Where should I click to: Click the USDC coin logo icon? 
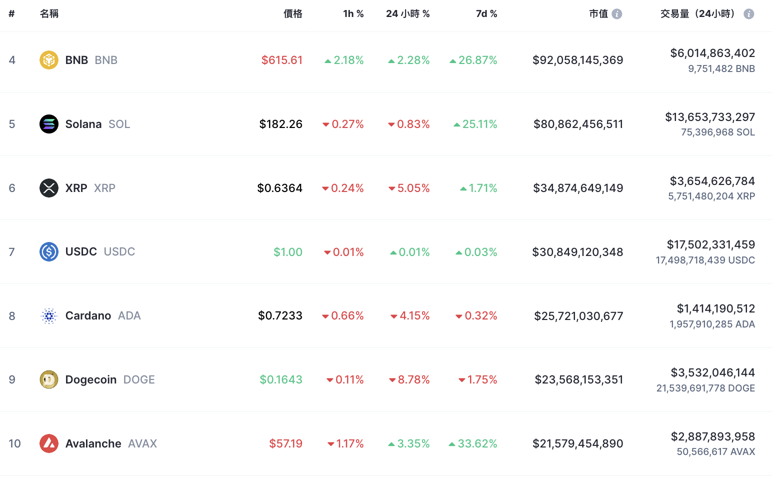point(49,251)
